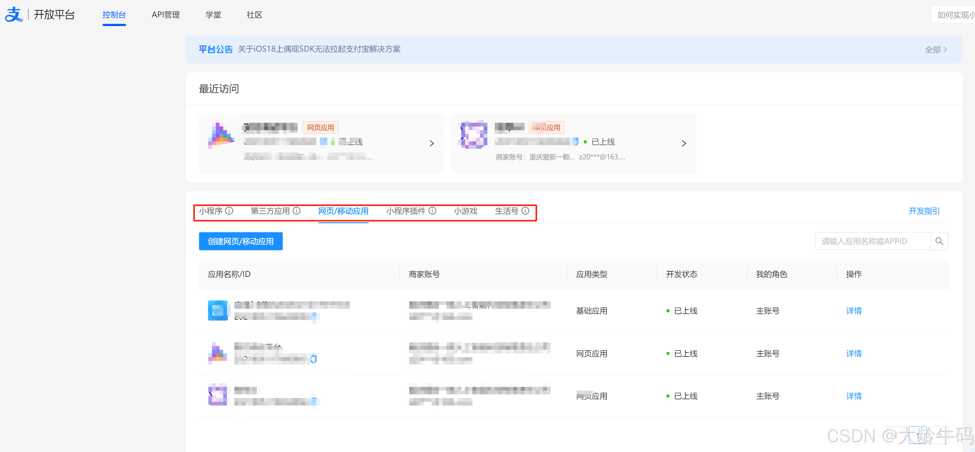Click the 开发状态 column header

point(681,274)
